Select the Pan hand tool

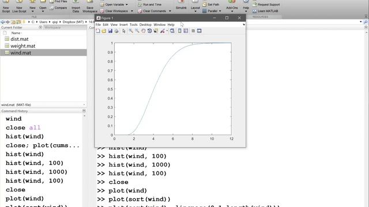click(x=144, y=31)
